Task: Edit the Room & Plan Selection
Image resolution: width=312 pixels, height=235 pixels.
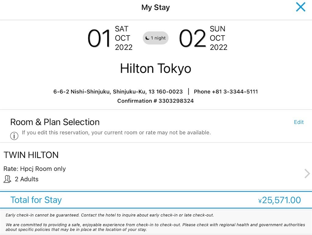Action: point(299,122)
